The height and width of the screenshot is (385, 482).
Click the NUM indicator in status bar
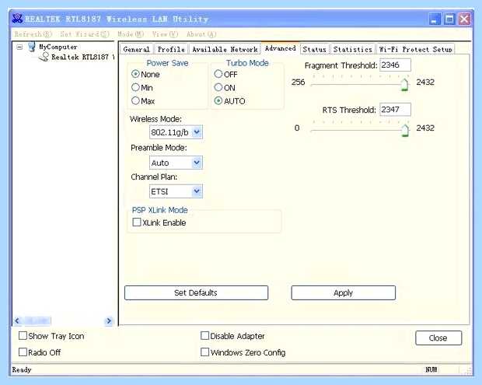tap(431, 369)
